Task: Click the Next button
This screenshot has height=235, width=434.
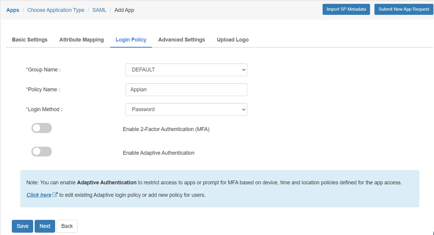Action: click(x=45, y=226)
